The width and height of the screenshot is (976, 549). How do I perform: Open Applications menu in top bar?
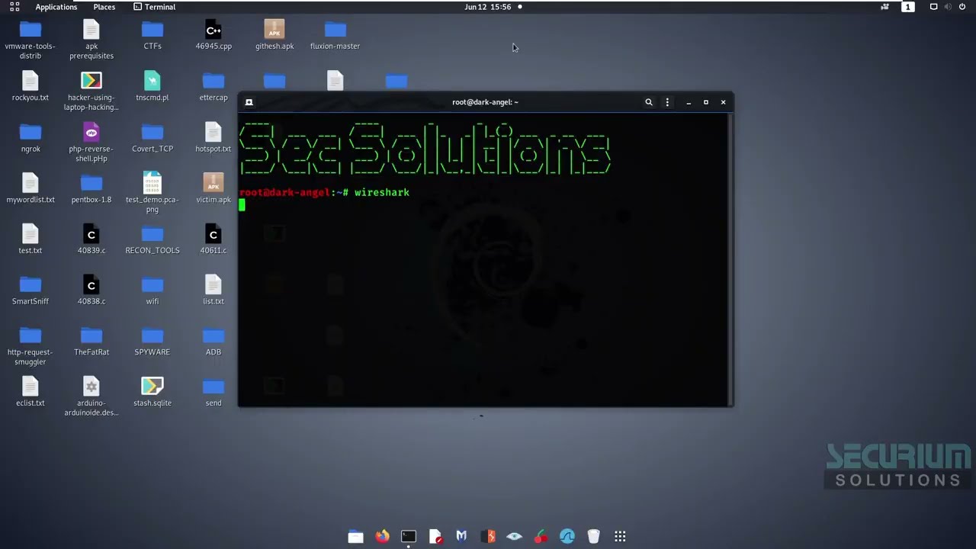tap(56, 7)
